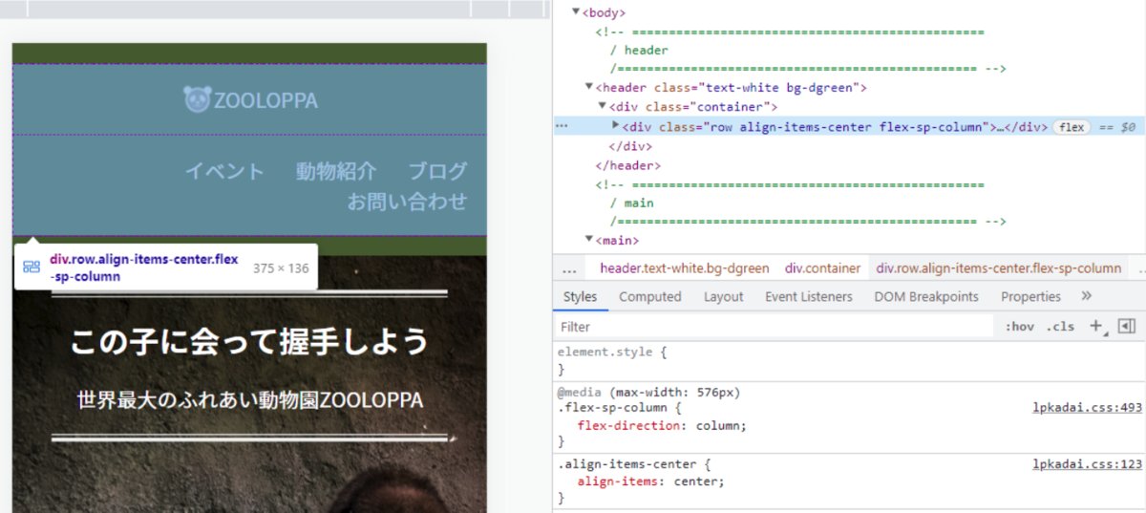Select the '/ header' comment line

639,50
